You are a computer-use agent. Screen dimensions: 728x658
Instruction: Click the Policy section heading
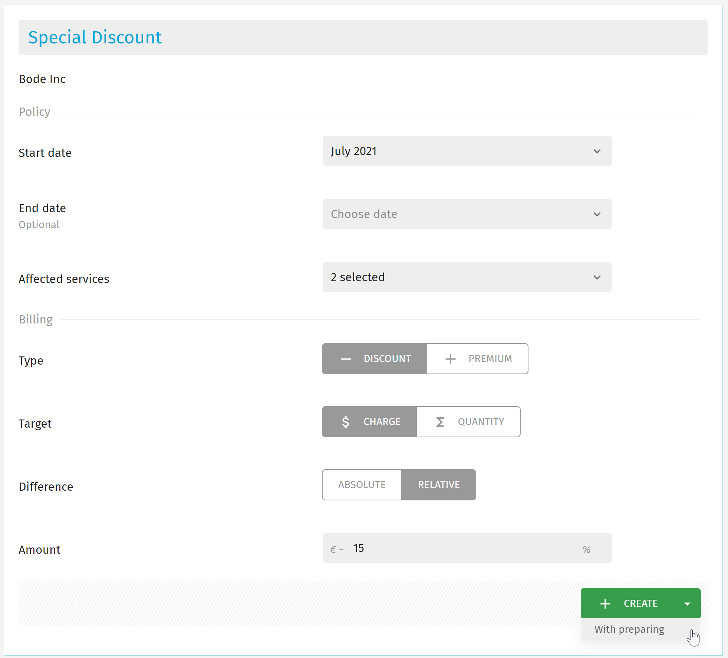pyautogui.click(x=34, y=112)
